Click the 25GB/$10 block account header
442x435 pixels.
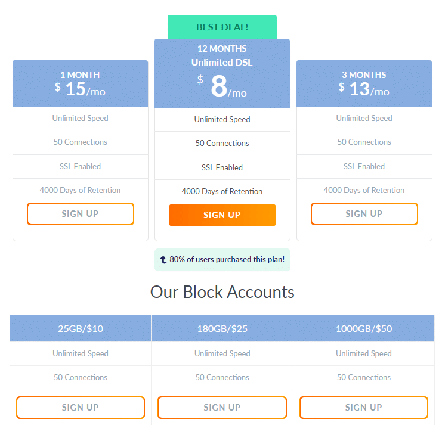click(81, 328)
